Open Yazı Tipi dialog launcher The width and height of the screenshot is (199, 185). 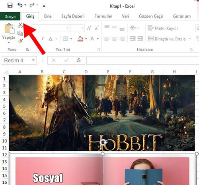click(99, 50)
